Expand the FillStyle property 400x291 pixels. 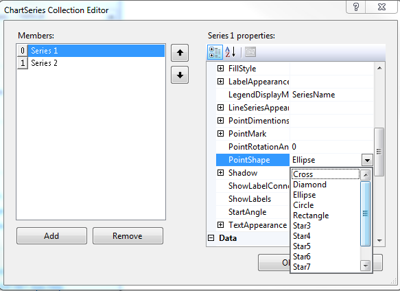tap(220, 69)
